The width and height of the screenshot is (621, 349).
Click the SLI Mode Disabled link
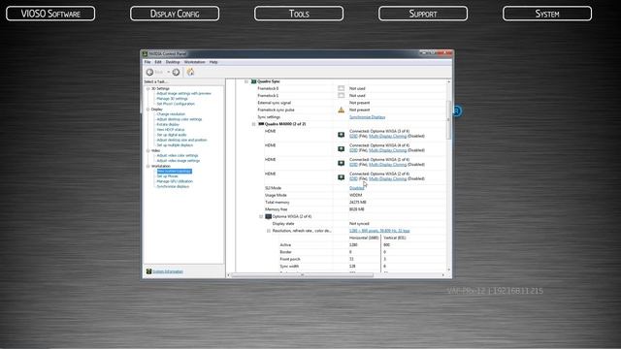[x=356, y=188]
